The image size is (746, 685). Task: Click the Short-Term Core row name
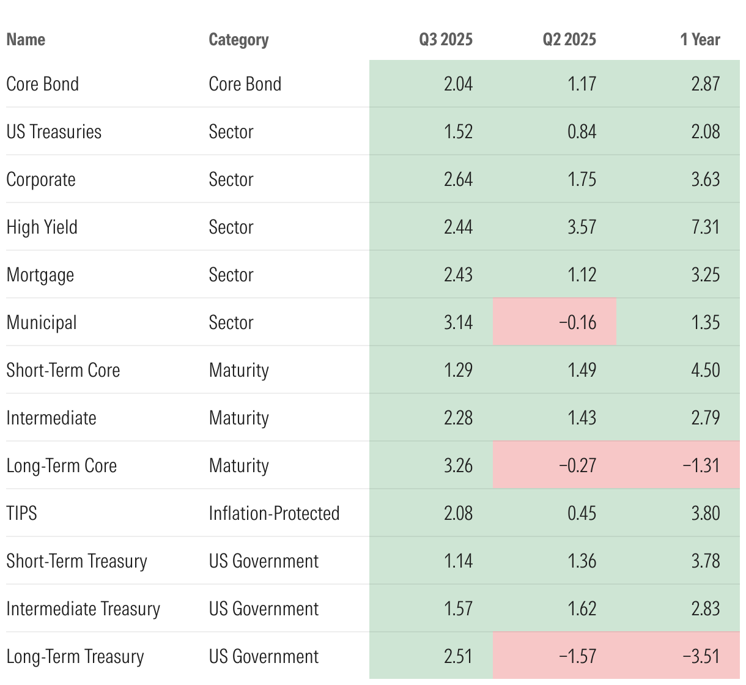click(x=63, y=370)
